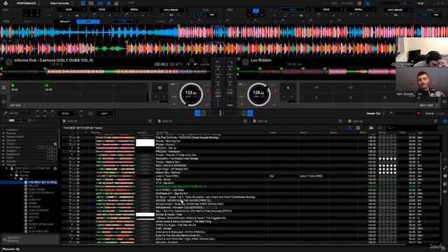448x252 pixels.
Task: Switch to artwork list view icon above tracks
Action: [350, 127]
